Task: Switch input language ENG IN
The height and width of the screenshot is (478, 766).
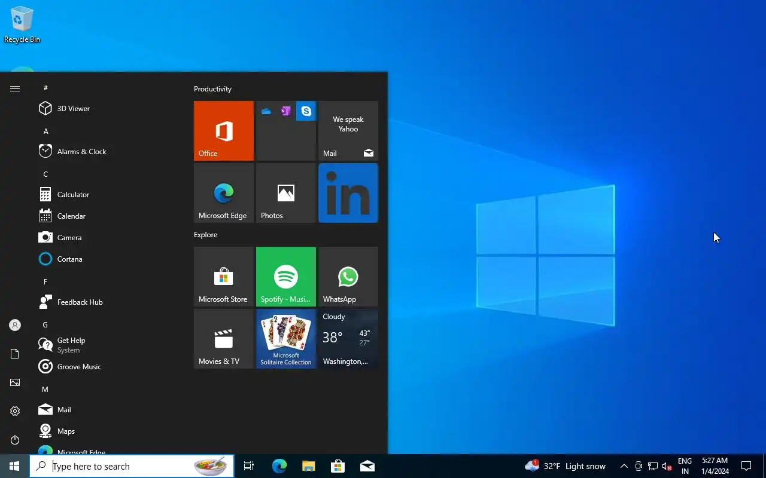Action: click(x=685, y=466)
